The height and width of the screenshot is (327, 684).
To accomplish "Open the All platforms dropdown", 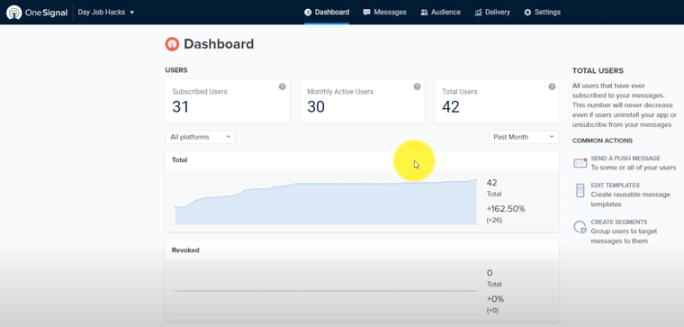I will pyautogui.click(x=200, y=137).
